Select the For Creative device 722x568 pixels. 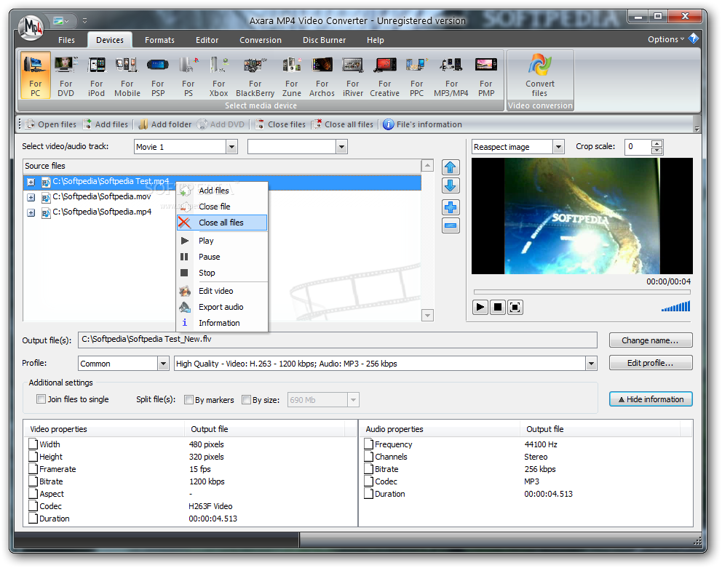coord(384,76)
